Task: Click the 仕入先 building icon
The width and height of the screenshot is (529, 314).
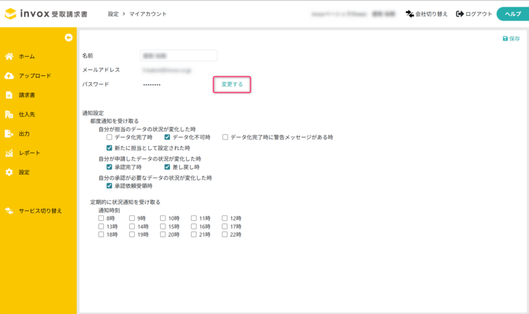Action: pos(9,114)
